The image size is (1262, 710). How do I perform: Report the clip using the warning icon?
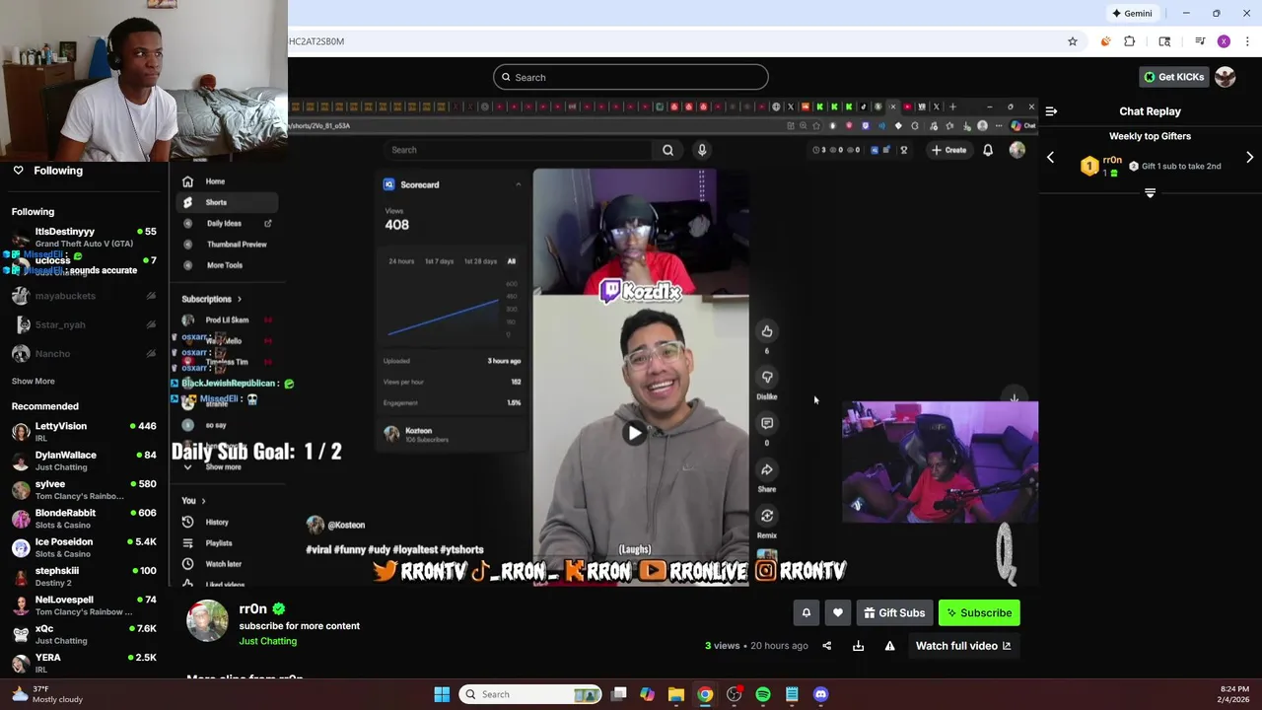tap(889, 646)
